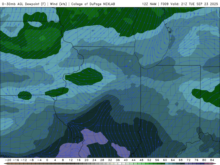Click the '72' legend value

pyautogui.click(x=189, y=160)
